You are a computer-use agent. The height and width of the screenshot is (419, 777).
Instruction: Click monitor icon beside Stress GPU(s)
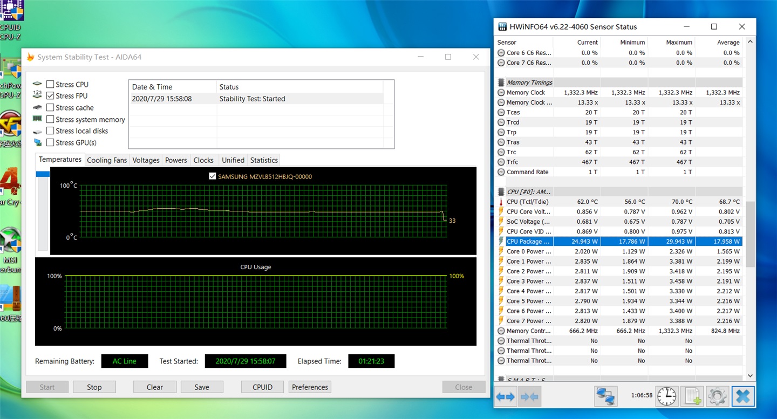37,142
